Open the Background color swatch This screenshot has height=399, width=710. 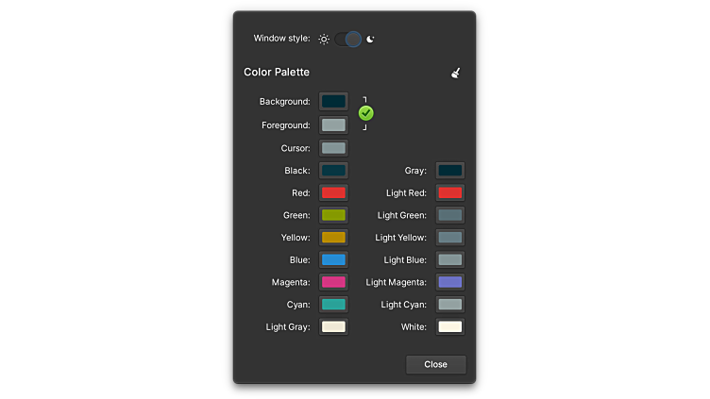(333, 101)
